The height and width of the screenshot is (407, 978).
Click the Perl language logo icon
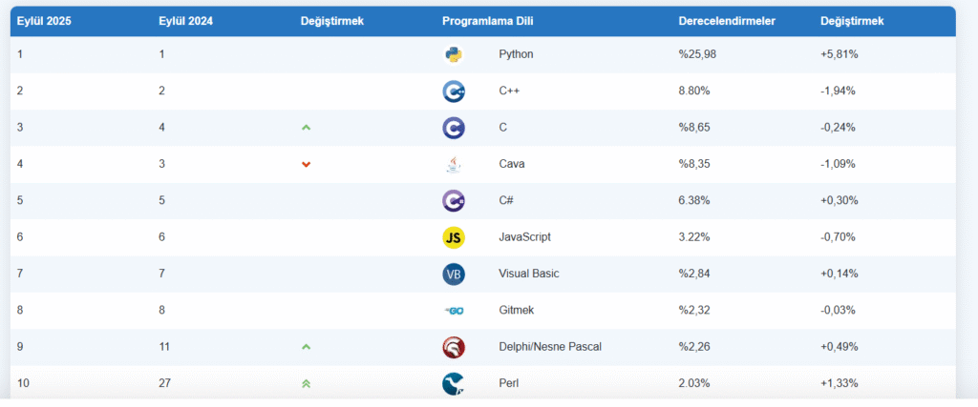pyautogui.click(x=454, y=383)
